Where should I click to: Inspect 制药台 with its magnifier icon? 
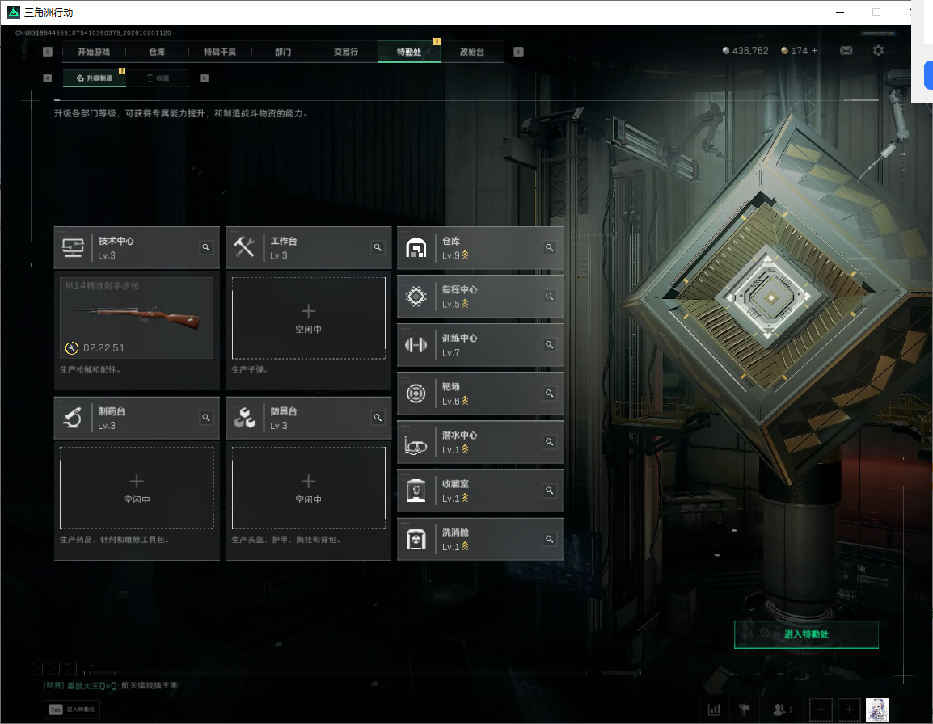tap(206, 418)
